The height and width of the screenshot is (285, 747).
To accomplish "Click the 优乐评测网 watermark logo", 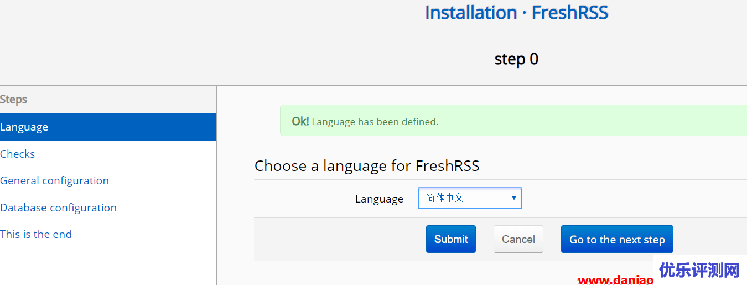I will (700, 270).
